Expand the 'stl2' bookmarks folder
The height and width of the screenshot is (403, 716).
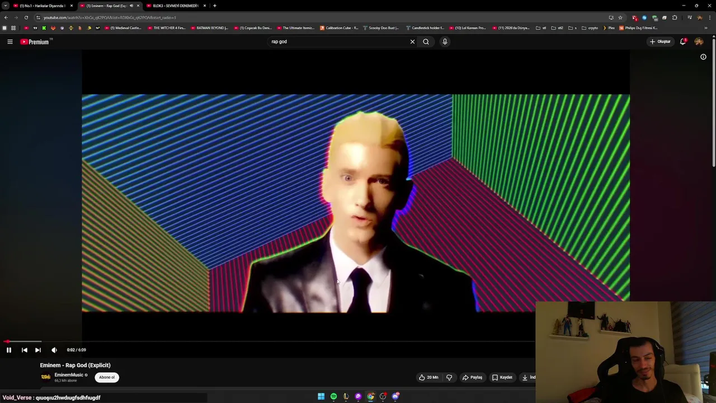(x=557, y=28)
